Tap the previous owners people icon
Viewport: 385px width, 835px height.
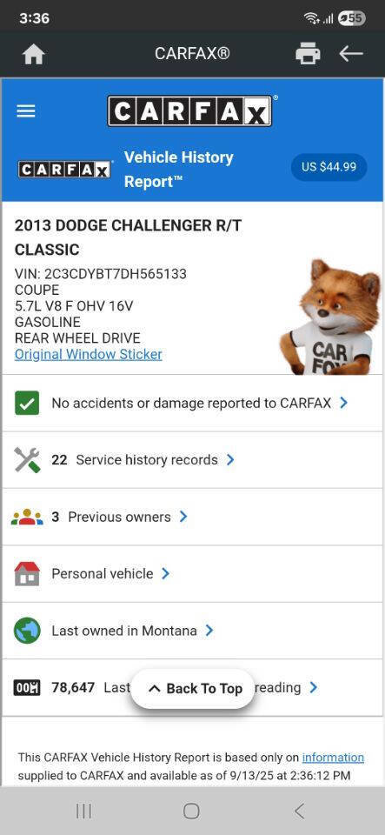click(27, 517)
